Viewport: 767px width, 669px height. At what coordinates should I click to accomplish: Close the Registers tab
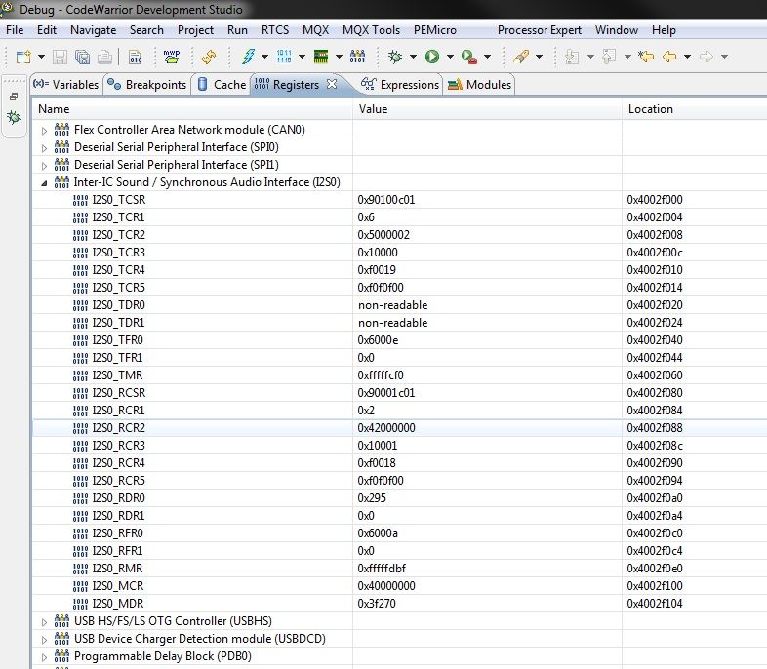pos(332,84)
